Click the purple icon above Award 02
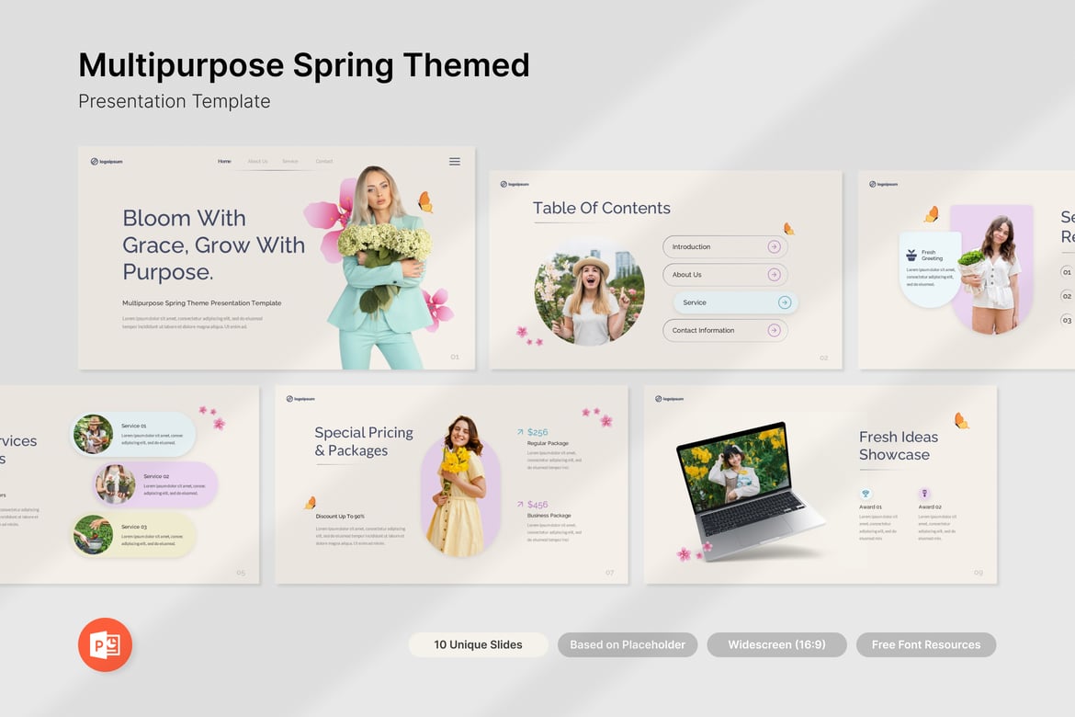1075x717 pixels. coord(924,494)
